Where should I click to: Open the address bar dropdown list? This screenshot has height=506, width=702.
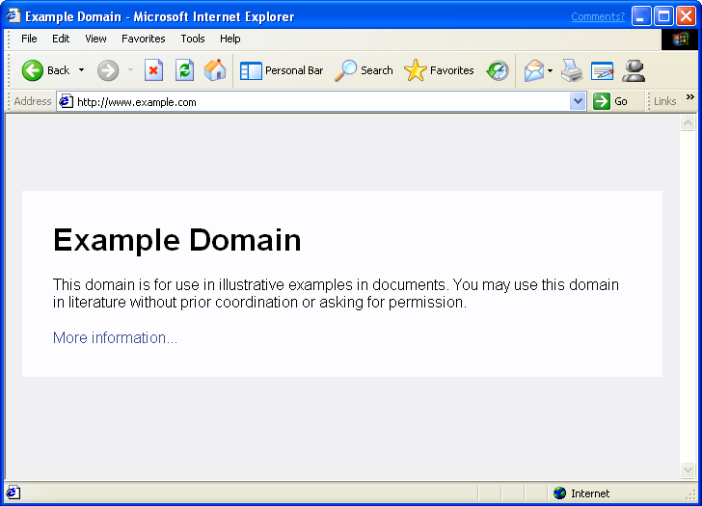578,101
